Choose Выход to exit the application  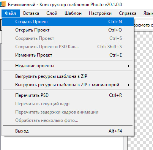(x=68, y=131)
